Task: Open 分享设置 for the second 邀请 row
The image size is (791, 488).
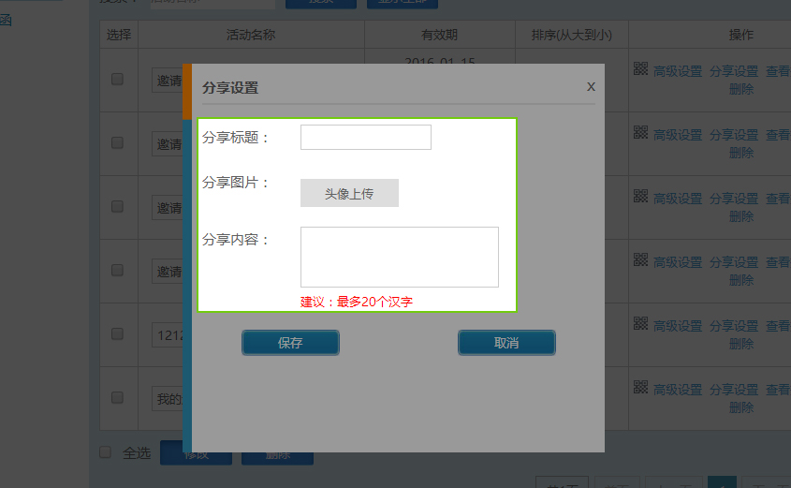Action: pyautogui.click(x=734, y=135)
